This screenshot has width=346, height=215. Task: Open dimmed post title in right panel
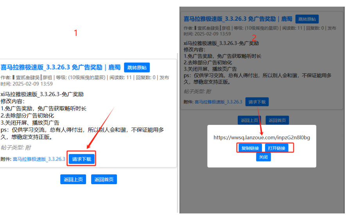(x=238, y=19)
